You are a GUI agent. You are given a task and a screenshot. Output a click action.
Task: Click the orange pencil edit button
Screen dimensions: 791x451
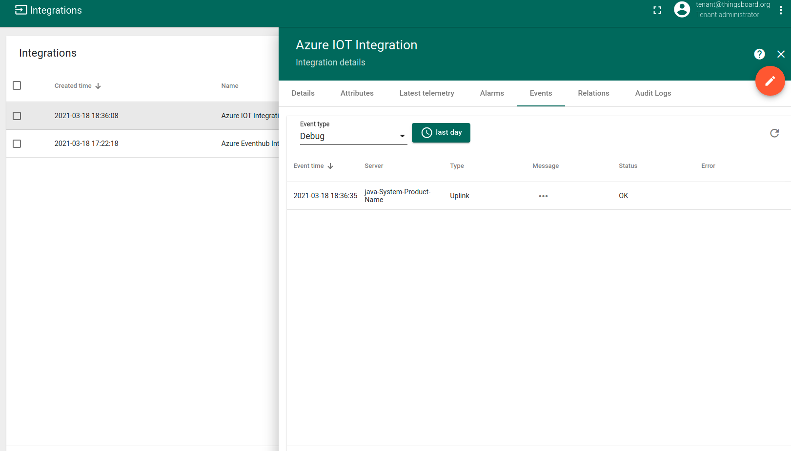tap(770, 81)
